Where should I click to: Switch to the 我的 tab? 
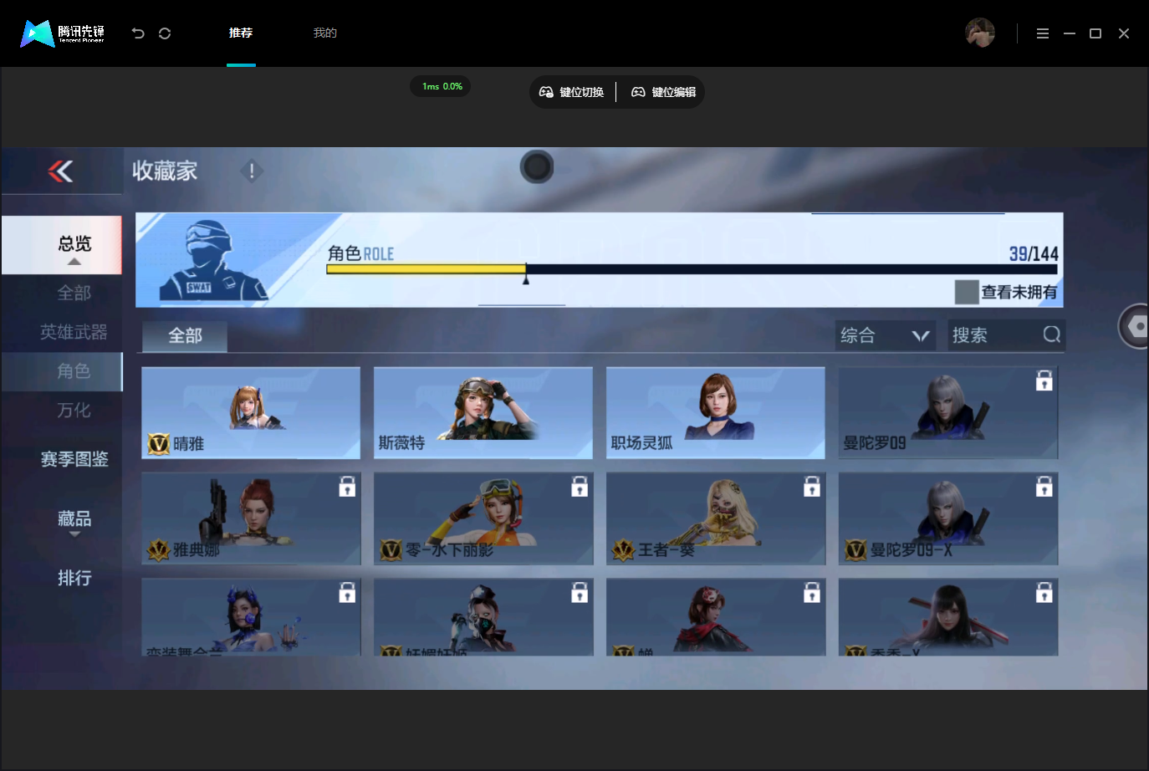pos(325,33)
